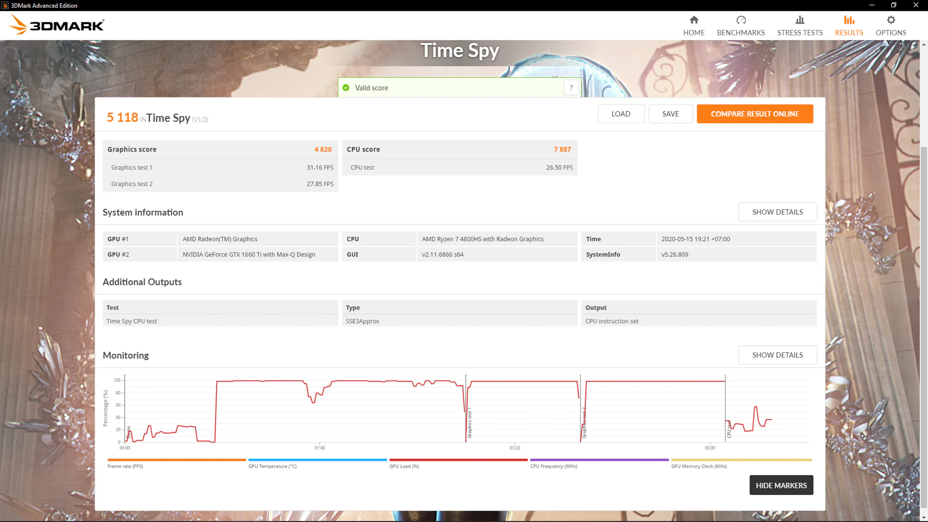The width and height of the screenshot is (928, 522).
Task: Compare result online
Action: click(x=755, y=114)
